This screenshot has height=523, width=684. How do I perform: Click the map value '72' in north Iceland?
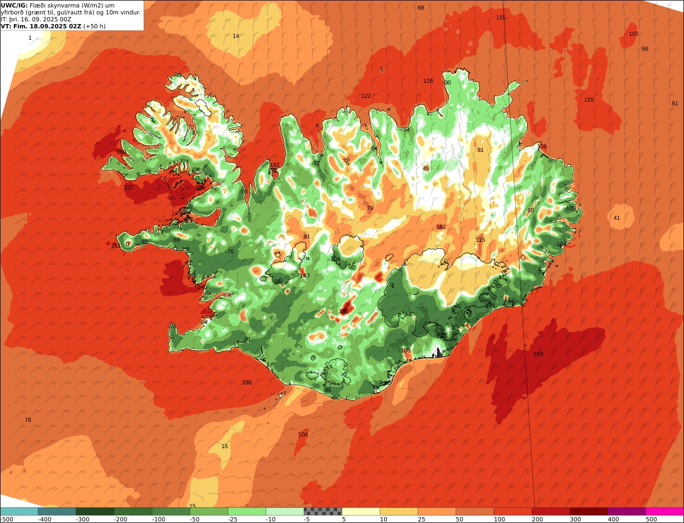pos(316,164)
